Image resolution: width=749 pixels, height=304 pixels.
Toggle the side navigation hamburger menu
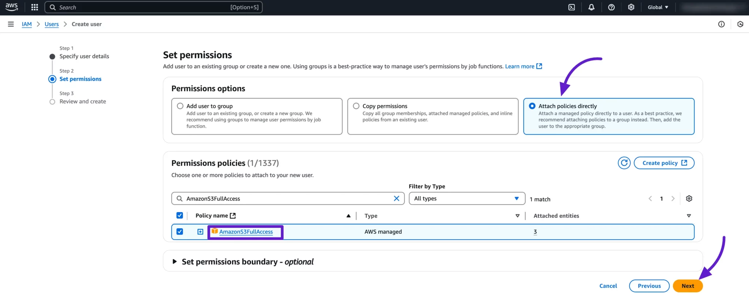pos(11,24)
